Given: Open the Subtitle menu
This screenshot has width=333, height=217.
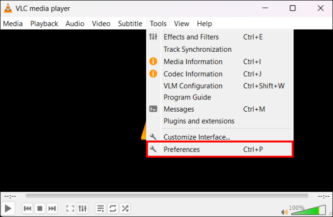Looking at the screenshot, I should 130,23.
